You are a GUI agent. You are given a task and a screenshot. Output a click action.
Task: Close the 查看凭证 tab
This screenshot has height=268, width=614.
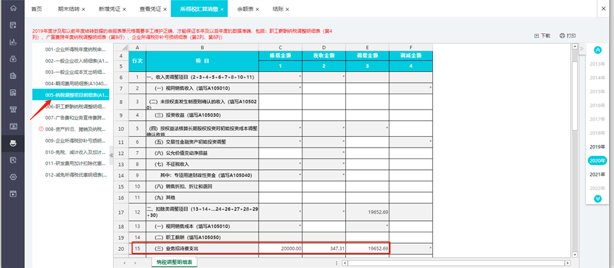click(165, 9)
